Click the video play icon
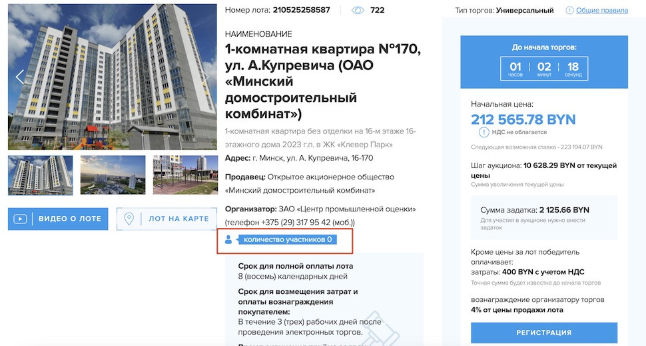The height and width of the screenshot is (346, 646). tap(20, 219)
